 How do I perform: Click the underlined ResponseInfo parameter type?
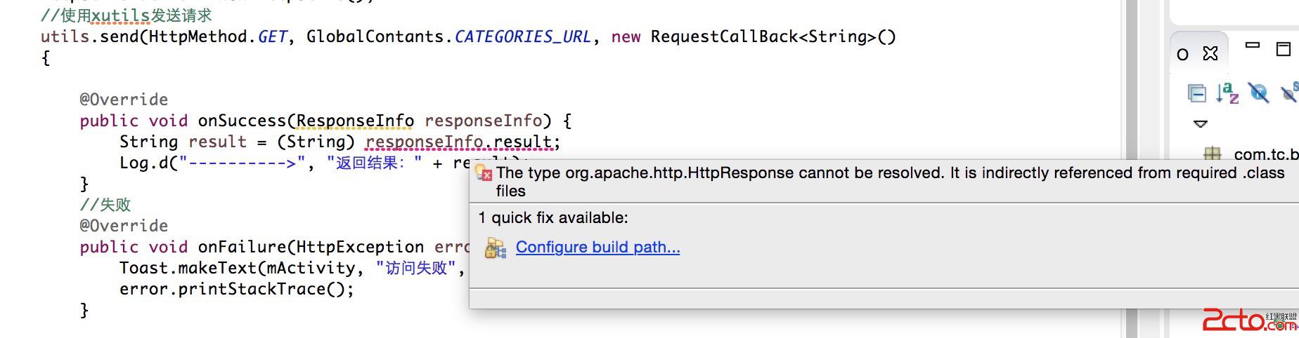tap(355, 121)
